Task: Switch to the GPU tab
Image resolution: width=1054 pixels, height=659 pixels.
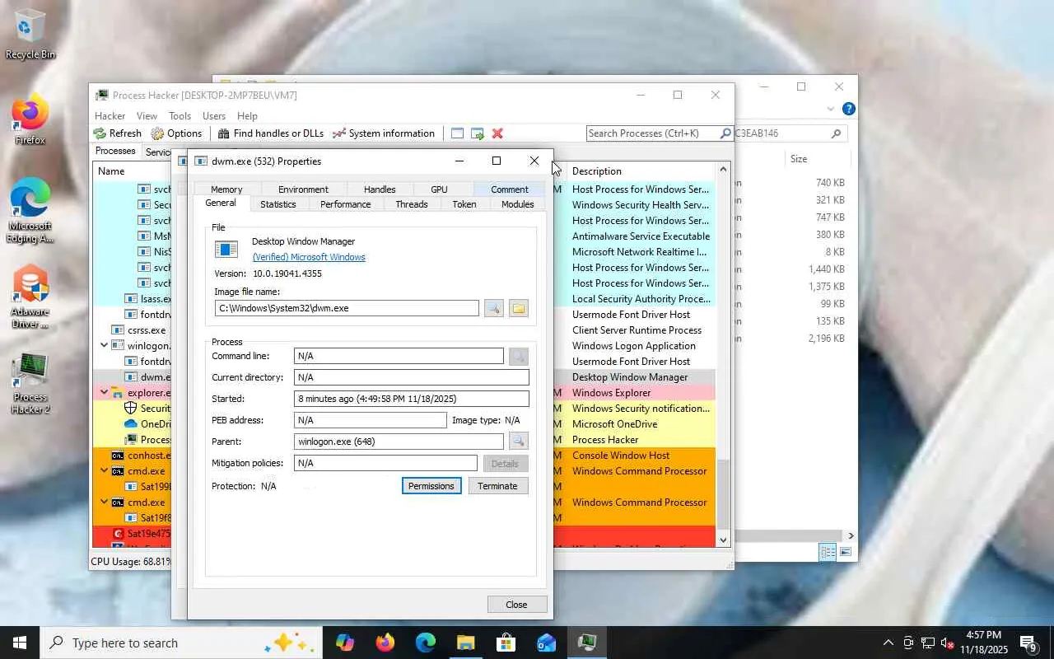Action: [439, 189]
